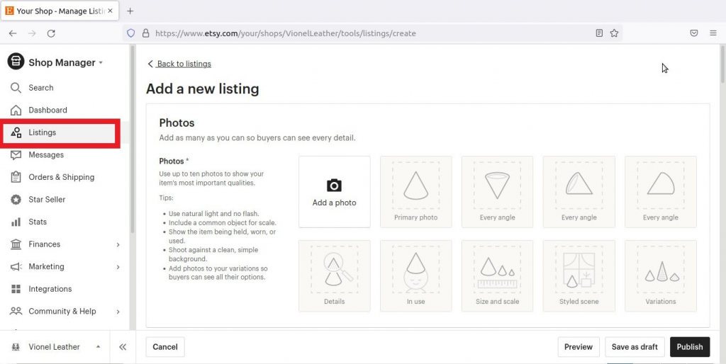This screenshot has height=364, width=726.
Task: Click the padlock site info icon
Action: tap(146, 33)
